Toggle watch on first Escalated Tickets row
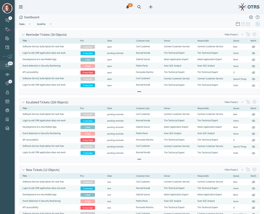 click(253, 114)
